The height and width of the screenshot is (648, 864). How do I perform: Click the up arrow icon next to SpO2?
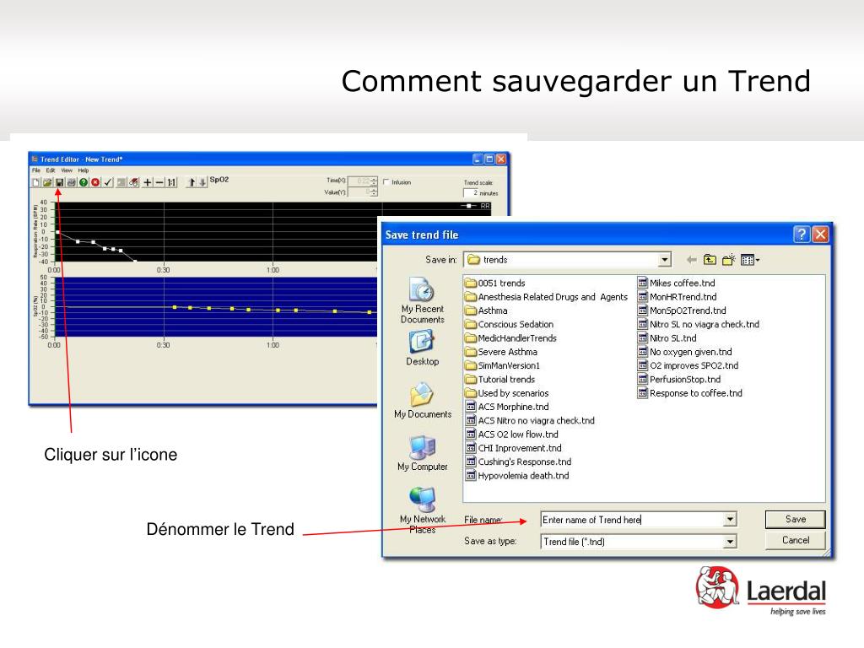coord(192,182)
